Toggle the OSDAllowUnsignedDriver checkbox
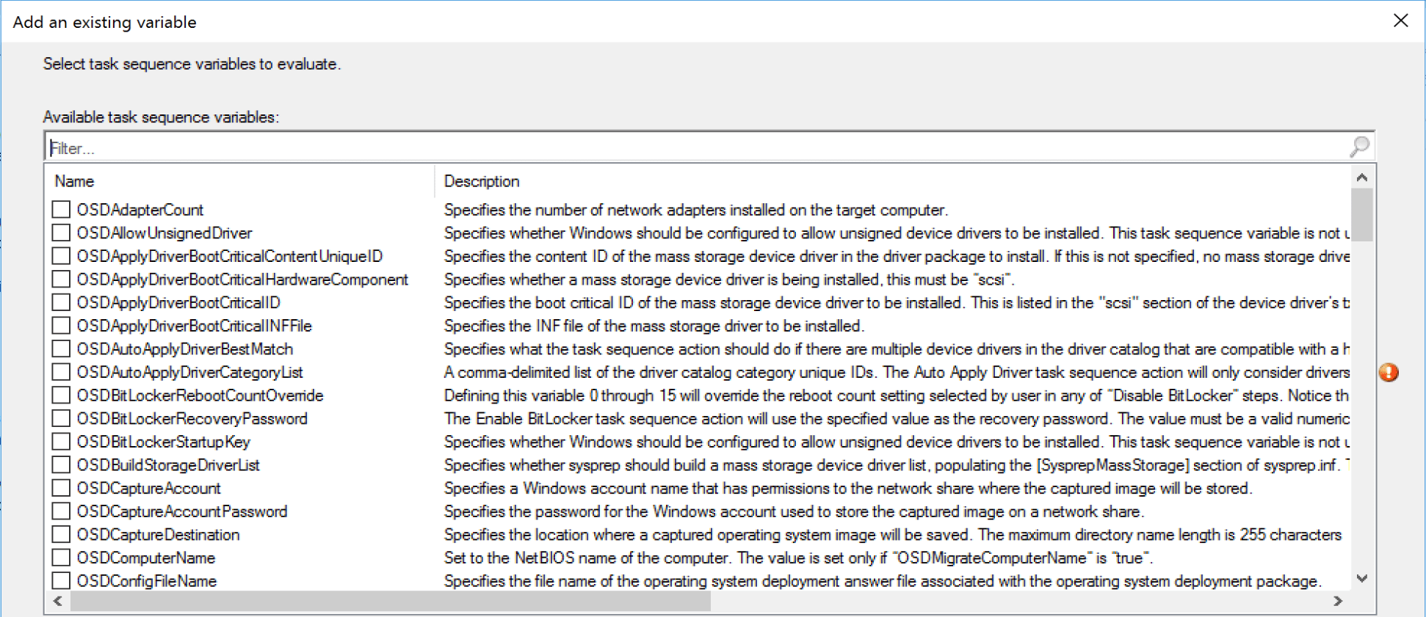Screen dimensions: 1426x617 (x=61, y=233)
